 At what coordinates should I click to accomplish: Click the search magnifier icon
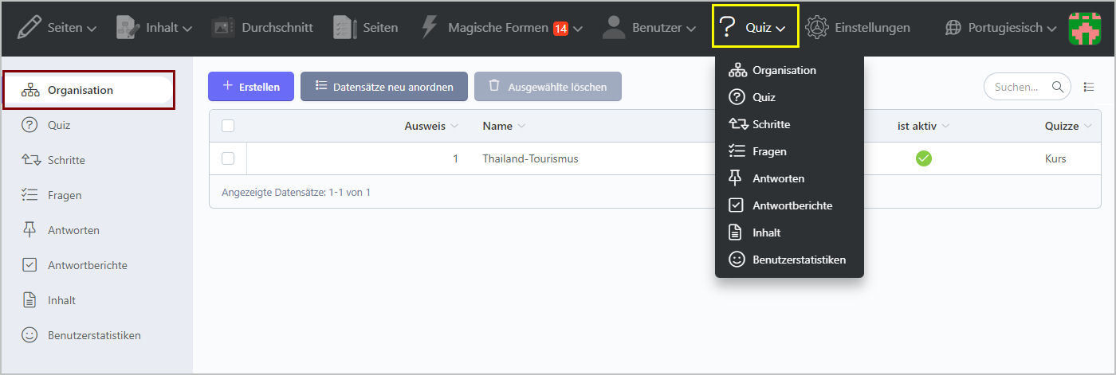1058,87
